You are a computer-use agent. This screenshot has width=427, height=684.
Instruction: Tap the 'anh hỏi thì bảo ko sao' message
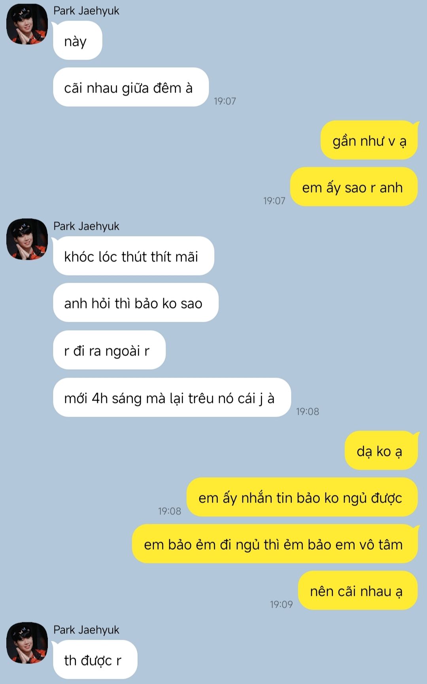tap(136, 303)
